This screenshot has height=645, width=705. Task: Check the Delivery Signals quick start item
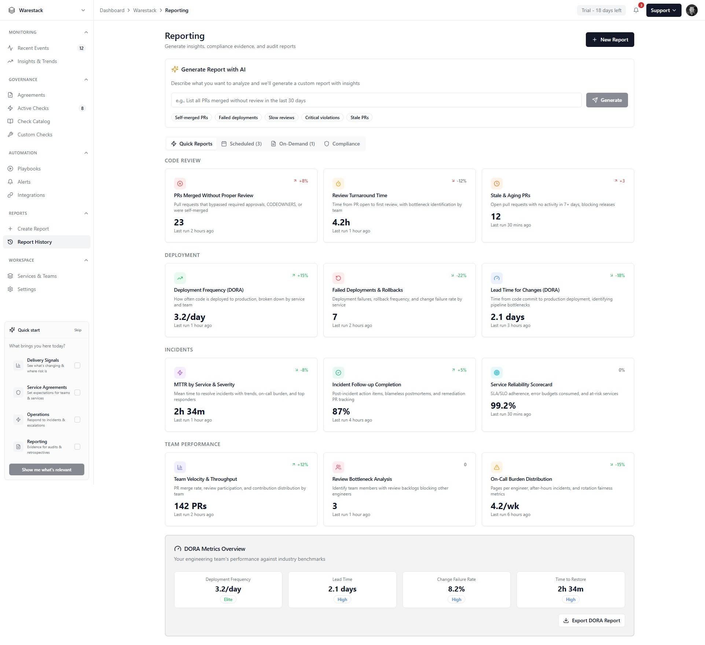[x=77, y=365]
